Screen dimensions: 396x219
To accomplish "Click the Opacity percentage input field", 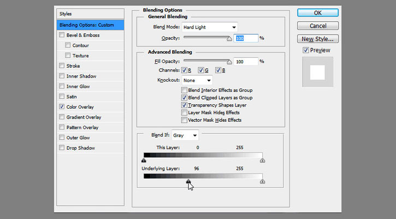I will (x=246, y=38).
